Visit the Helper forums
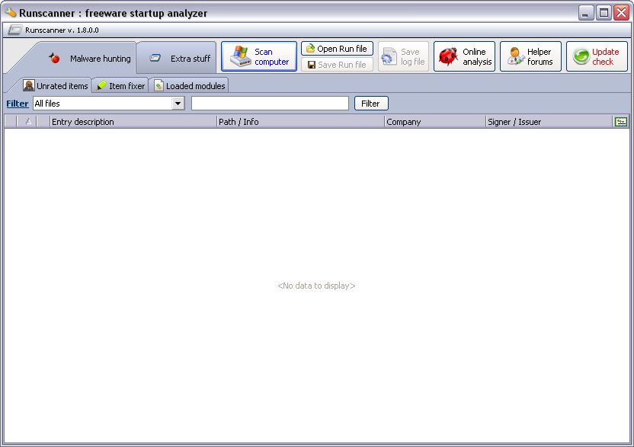The height and width of the screenshot is (447, 634). click(x=530, y=56)
